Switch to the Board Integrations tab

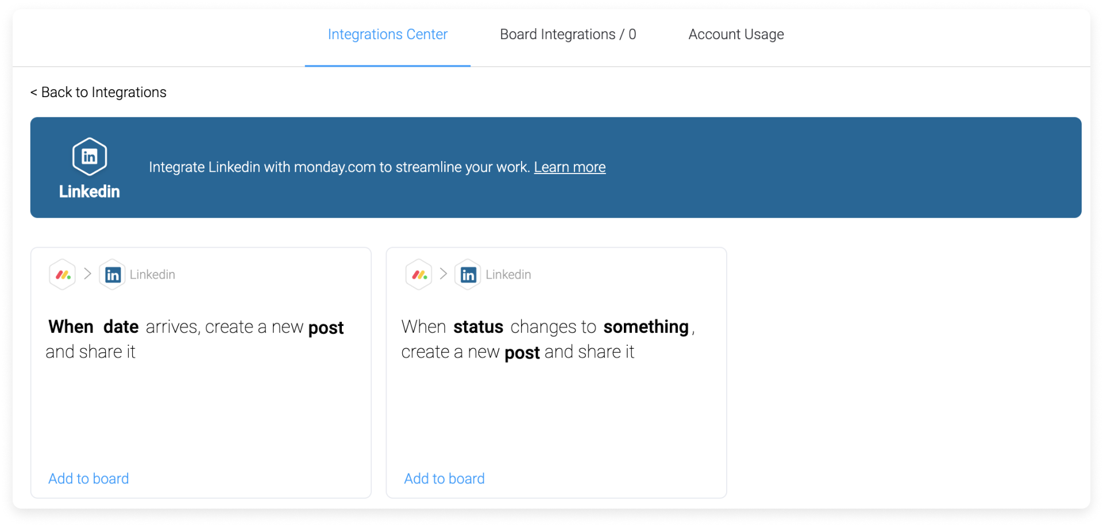point(568,34)
